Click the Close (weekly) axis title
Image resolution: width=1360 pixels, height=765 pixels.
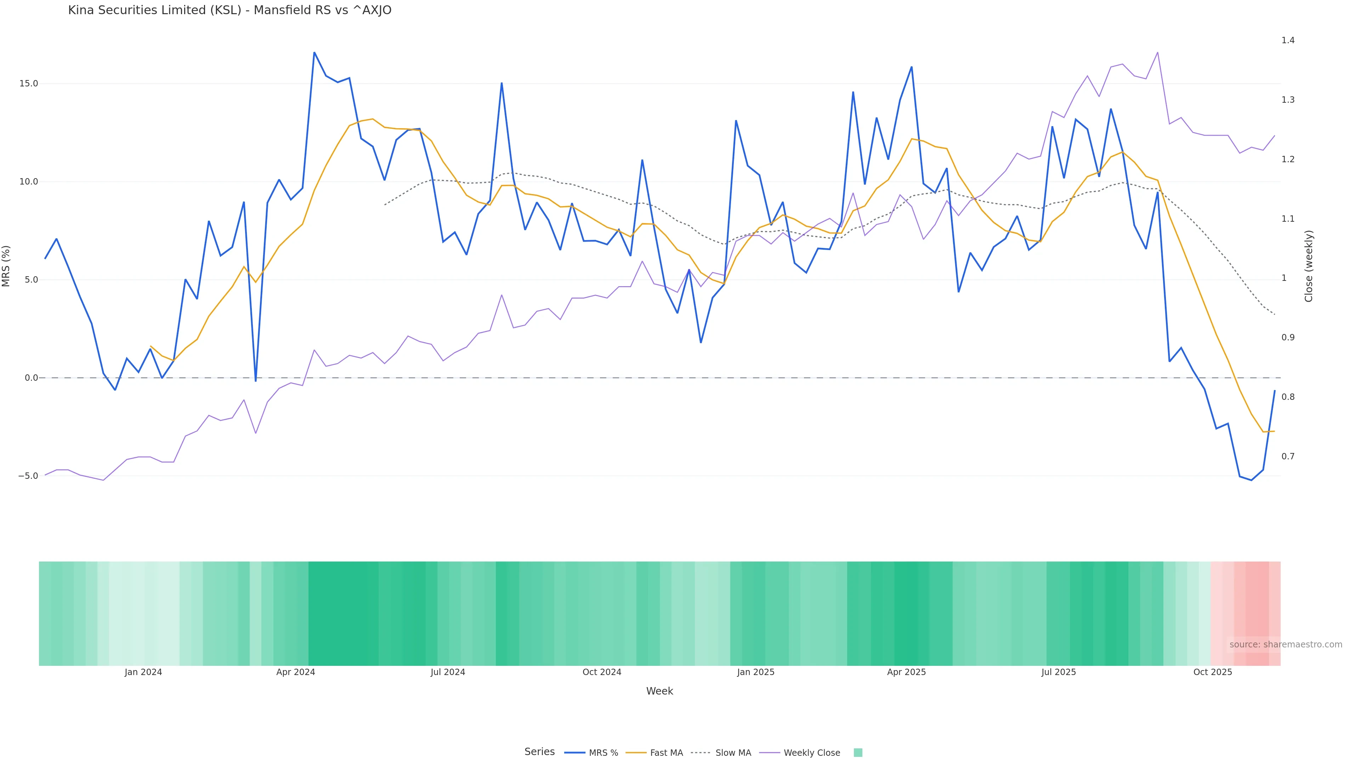1308,266
